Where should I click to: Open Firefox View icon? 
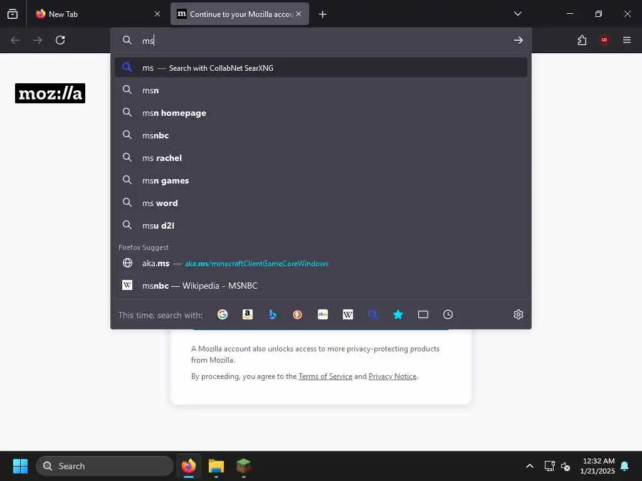tap(13, 14)
